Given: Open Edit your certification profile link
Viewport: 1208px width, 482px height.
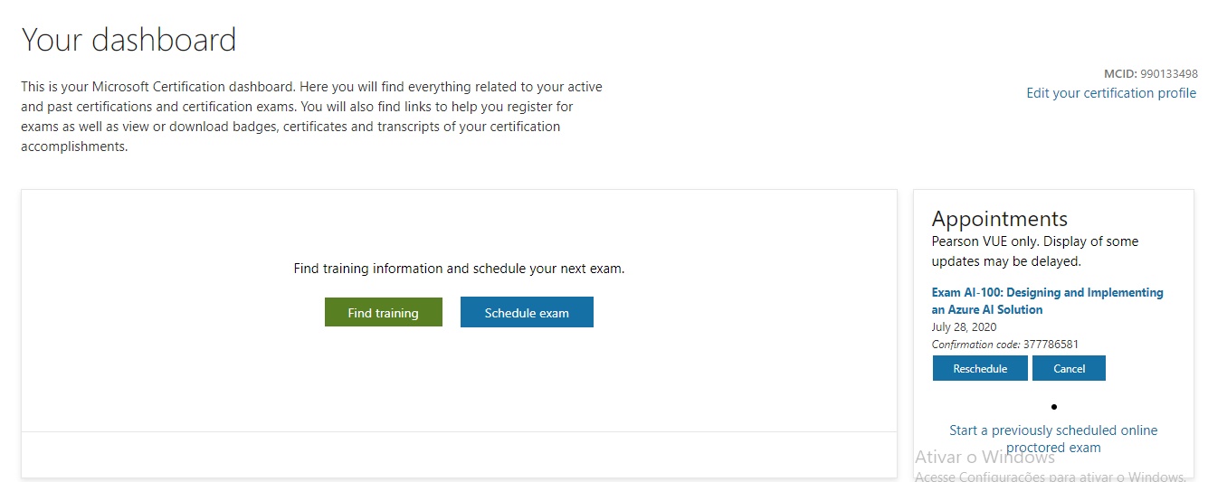Looking at the screenshot, I should coord(1111,93).
